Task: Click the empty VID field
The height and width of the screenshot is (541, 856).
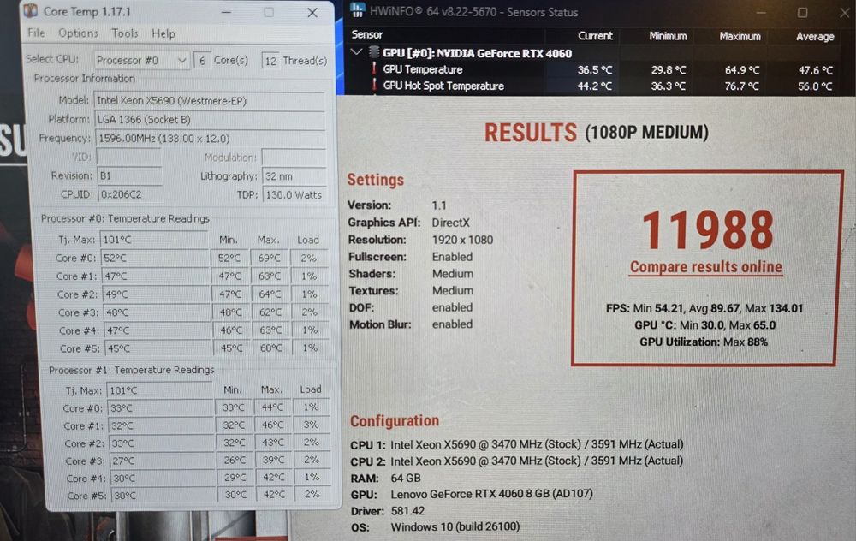Action: click(x=129, y=158)
